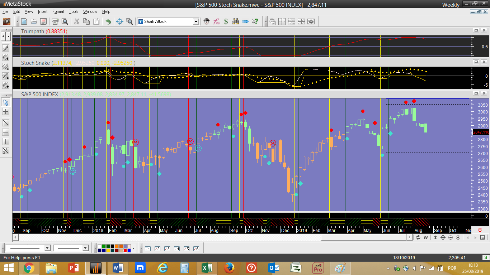Click the refresh chart icon
This screenshot has width=490, height=275.
coord(418,237)
